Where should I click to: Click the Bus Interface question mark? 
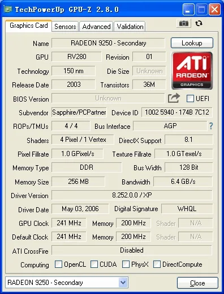[x=211, y=126]
